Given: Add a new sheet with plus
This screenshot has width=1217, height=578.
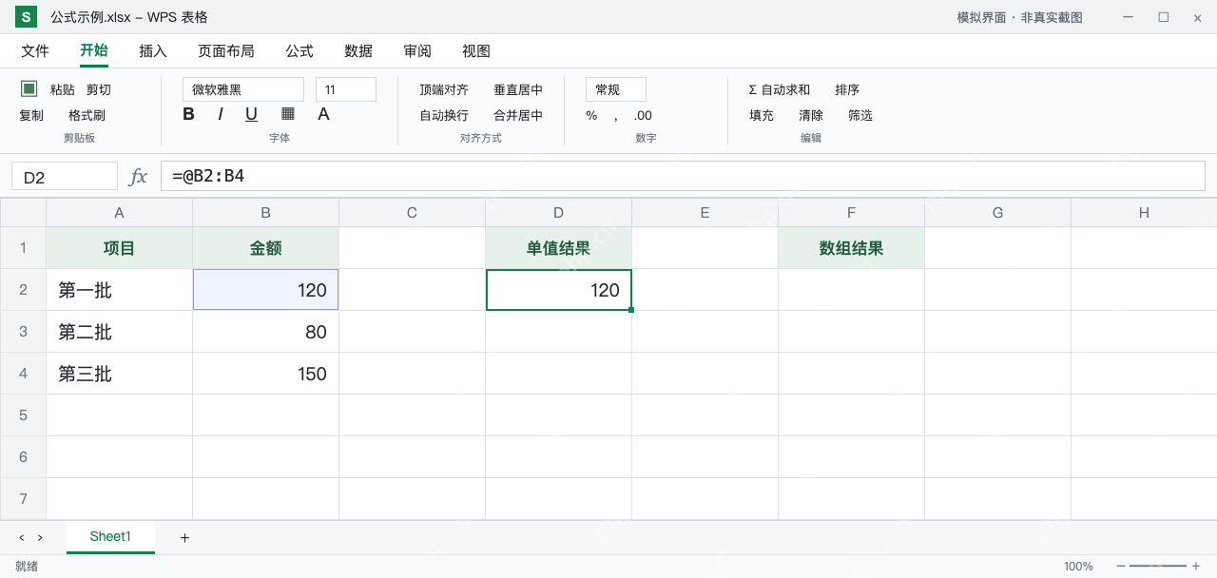Looking at the screenshot, I should coord(184,538).
